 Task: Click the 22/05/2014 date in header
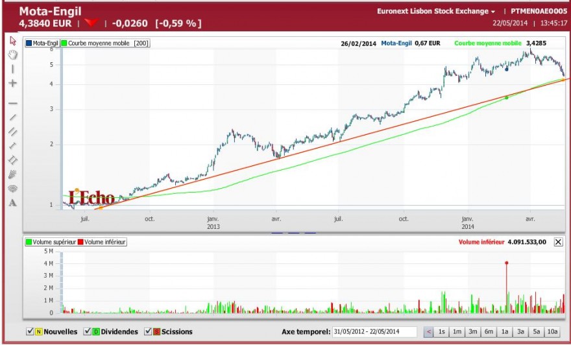click(510, 23)
